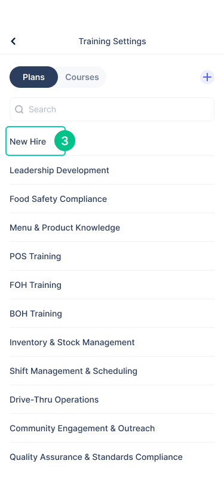Select Community Engagement & Outreach plan
Viewport: 224px width, 485px height.
pos(112,428)
